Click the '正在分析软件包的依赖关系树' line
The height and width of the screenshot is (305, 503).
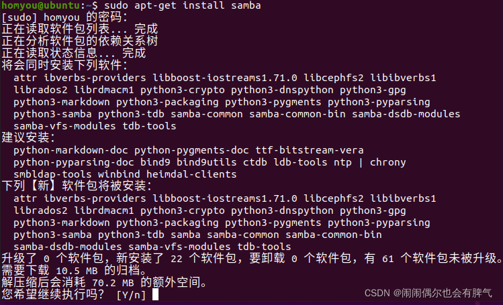tap(79, 42)
